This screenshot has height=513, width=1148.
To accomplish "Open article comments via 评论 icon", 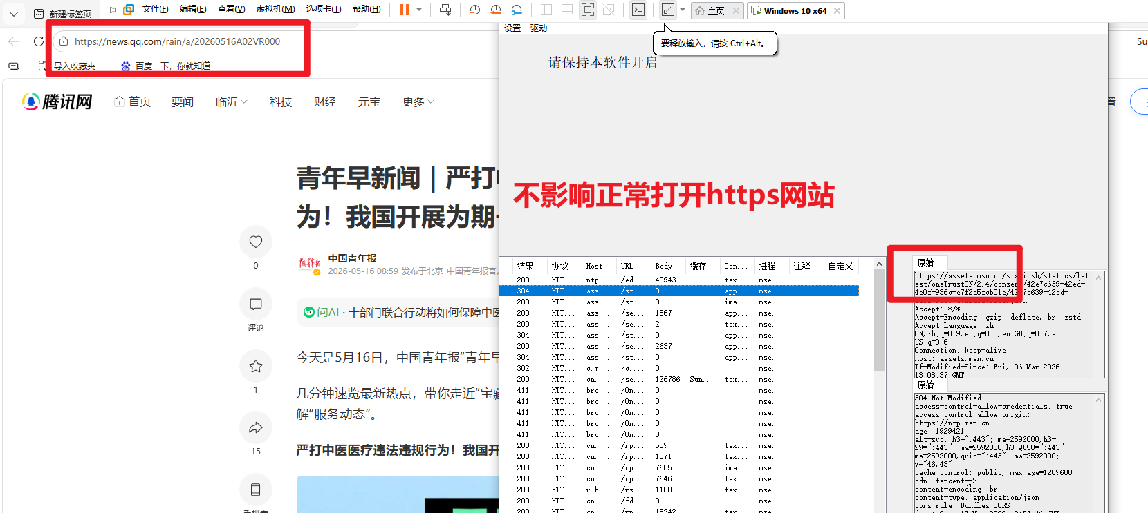I will 256,304.
